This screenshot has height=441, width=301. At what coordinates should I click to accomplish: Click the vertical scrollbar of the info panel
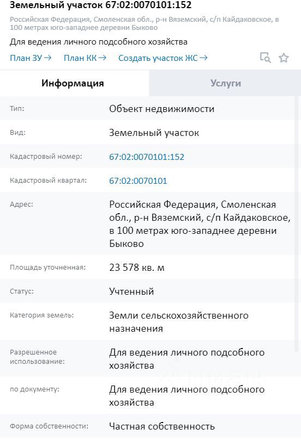coord(296,223)
